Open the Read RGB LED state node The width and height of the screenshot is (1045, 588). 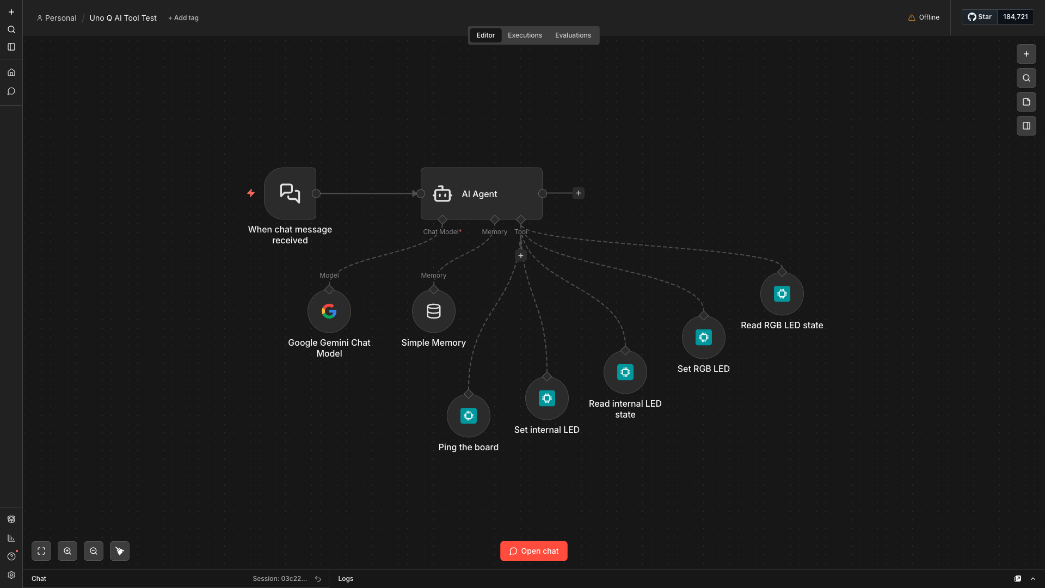[782, 293]
